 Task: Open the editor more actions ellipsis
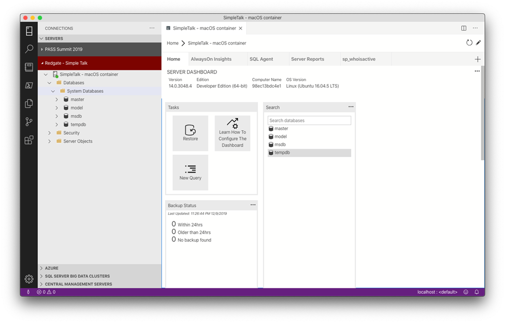475,28
